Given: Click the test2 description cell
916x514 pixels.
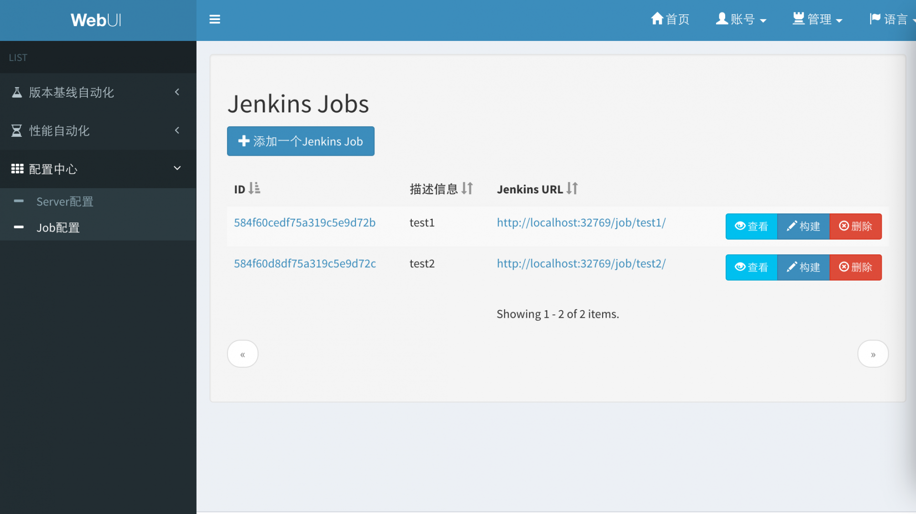Looking at the screenshot, I should 422,263.
